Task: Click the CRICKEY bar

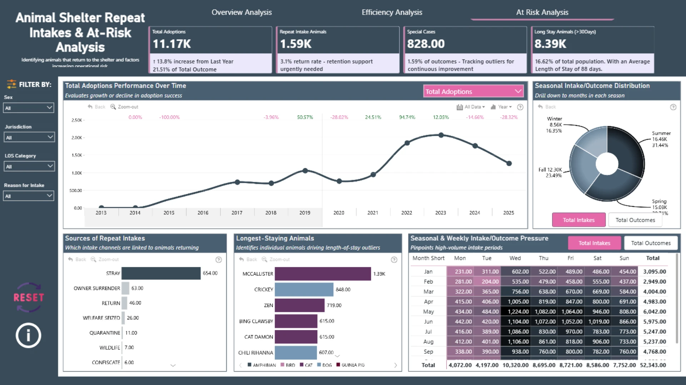Action: click(304, 289)
